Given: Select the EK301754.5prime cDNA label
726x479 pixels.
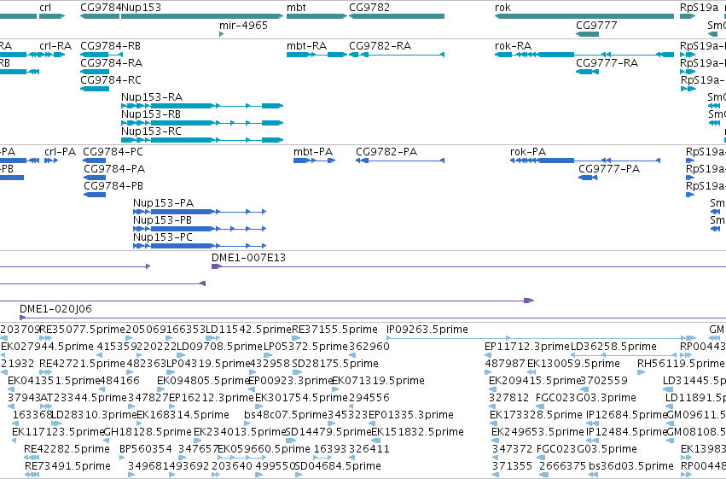Looking at the screenshot, I should [x=301, y=398].
